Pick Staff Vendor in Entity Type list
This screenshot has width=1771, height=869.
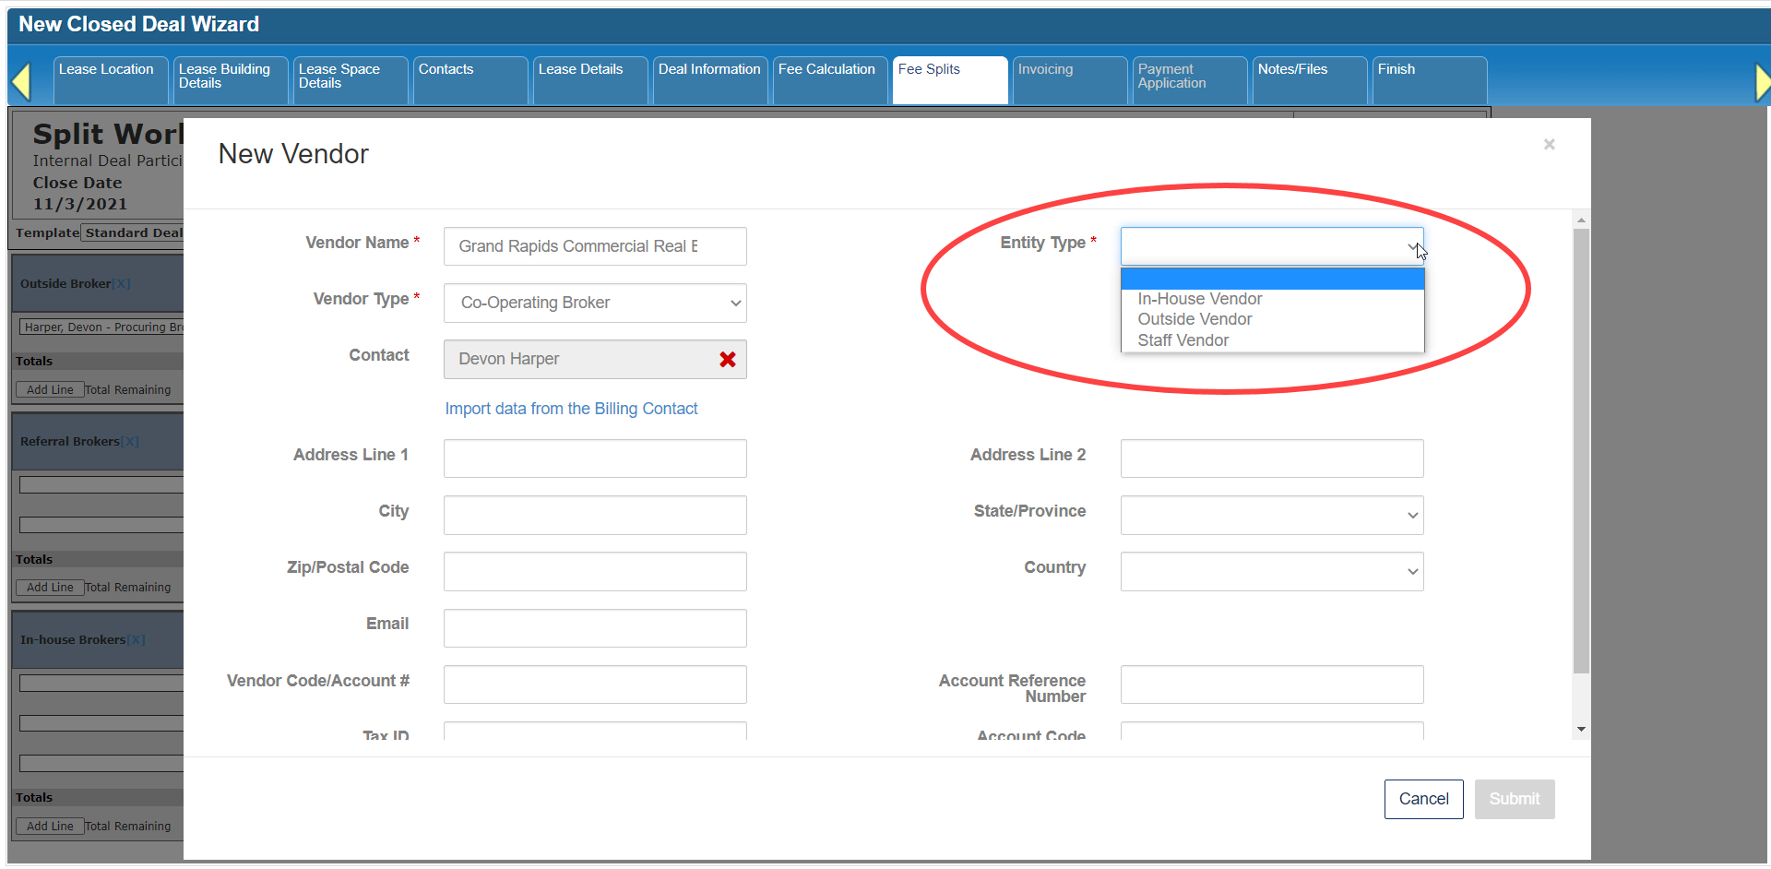[x=1183, y=340]
